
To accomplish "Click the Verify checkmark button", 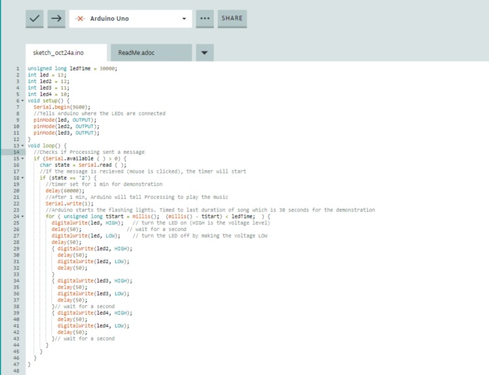I will (x=34, y=18).
